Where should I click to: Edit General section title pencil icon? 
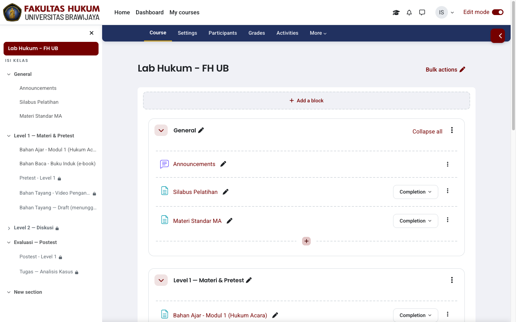click(201, 130)
